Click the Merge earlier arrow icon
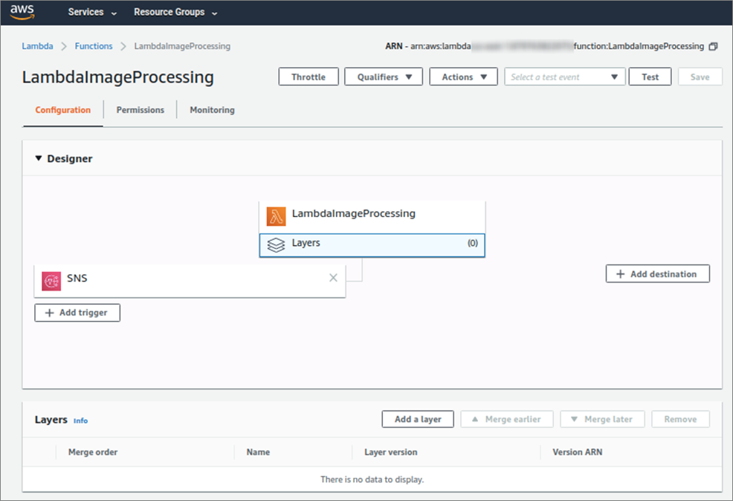This screenshot has height=501, width=733. pos(474,418)
